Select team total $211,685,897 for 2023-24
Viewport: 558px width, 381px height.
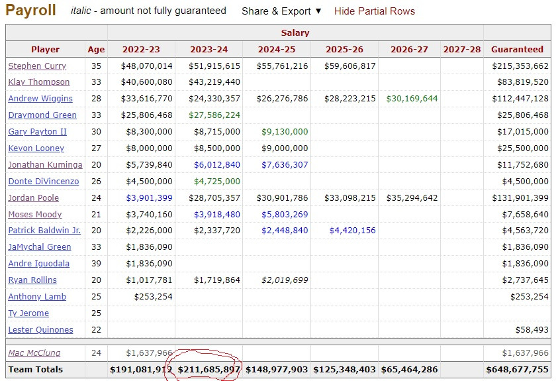[209, 370]
